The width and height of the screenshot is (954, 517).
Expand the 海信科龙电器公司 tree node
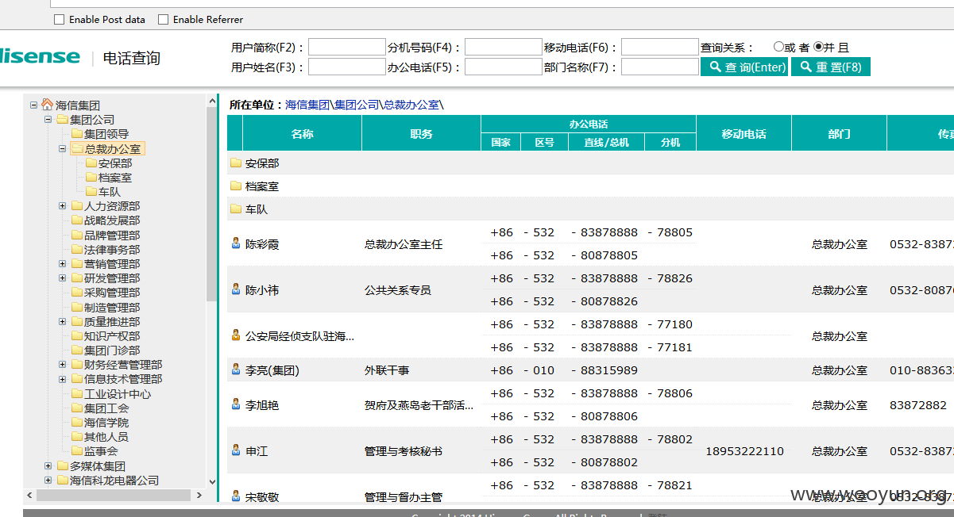click(48, 480)
